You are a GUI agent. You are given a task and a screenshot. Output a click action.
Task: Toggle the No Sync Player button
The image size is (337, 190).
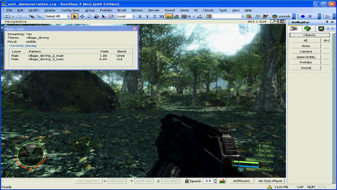(x=270, y=181)
